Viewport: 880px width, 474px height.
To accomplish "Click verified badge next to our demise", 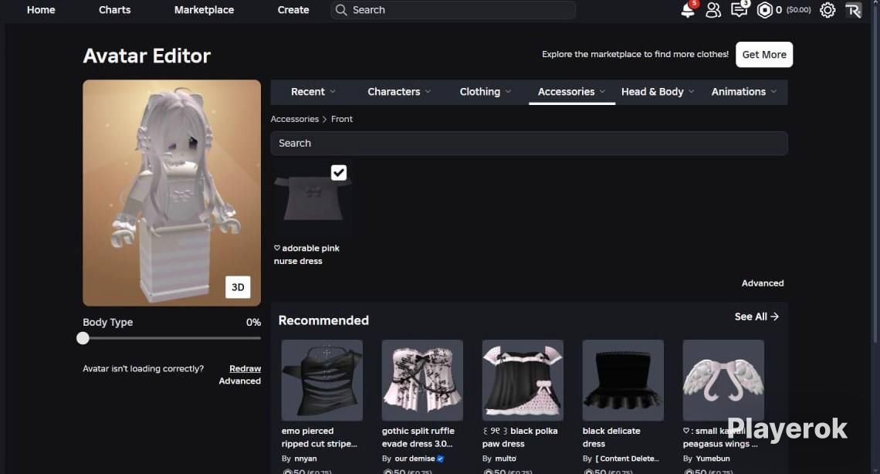I will point(440,459).
